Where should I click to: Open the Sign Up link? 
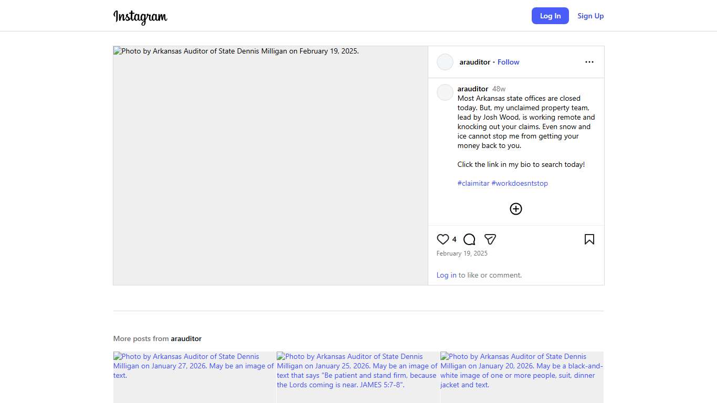click(591, 16)
